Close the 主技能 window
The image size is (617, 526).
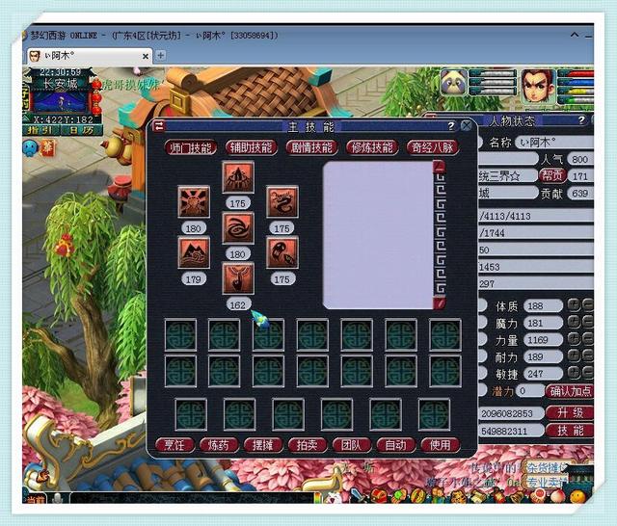click(x=467, y=126)
